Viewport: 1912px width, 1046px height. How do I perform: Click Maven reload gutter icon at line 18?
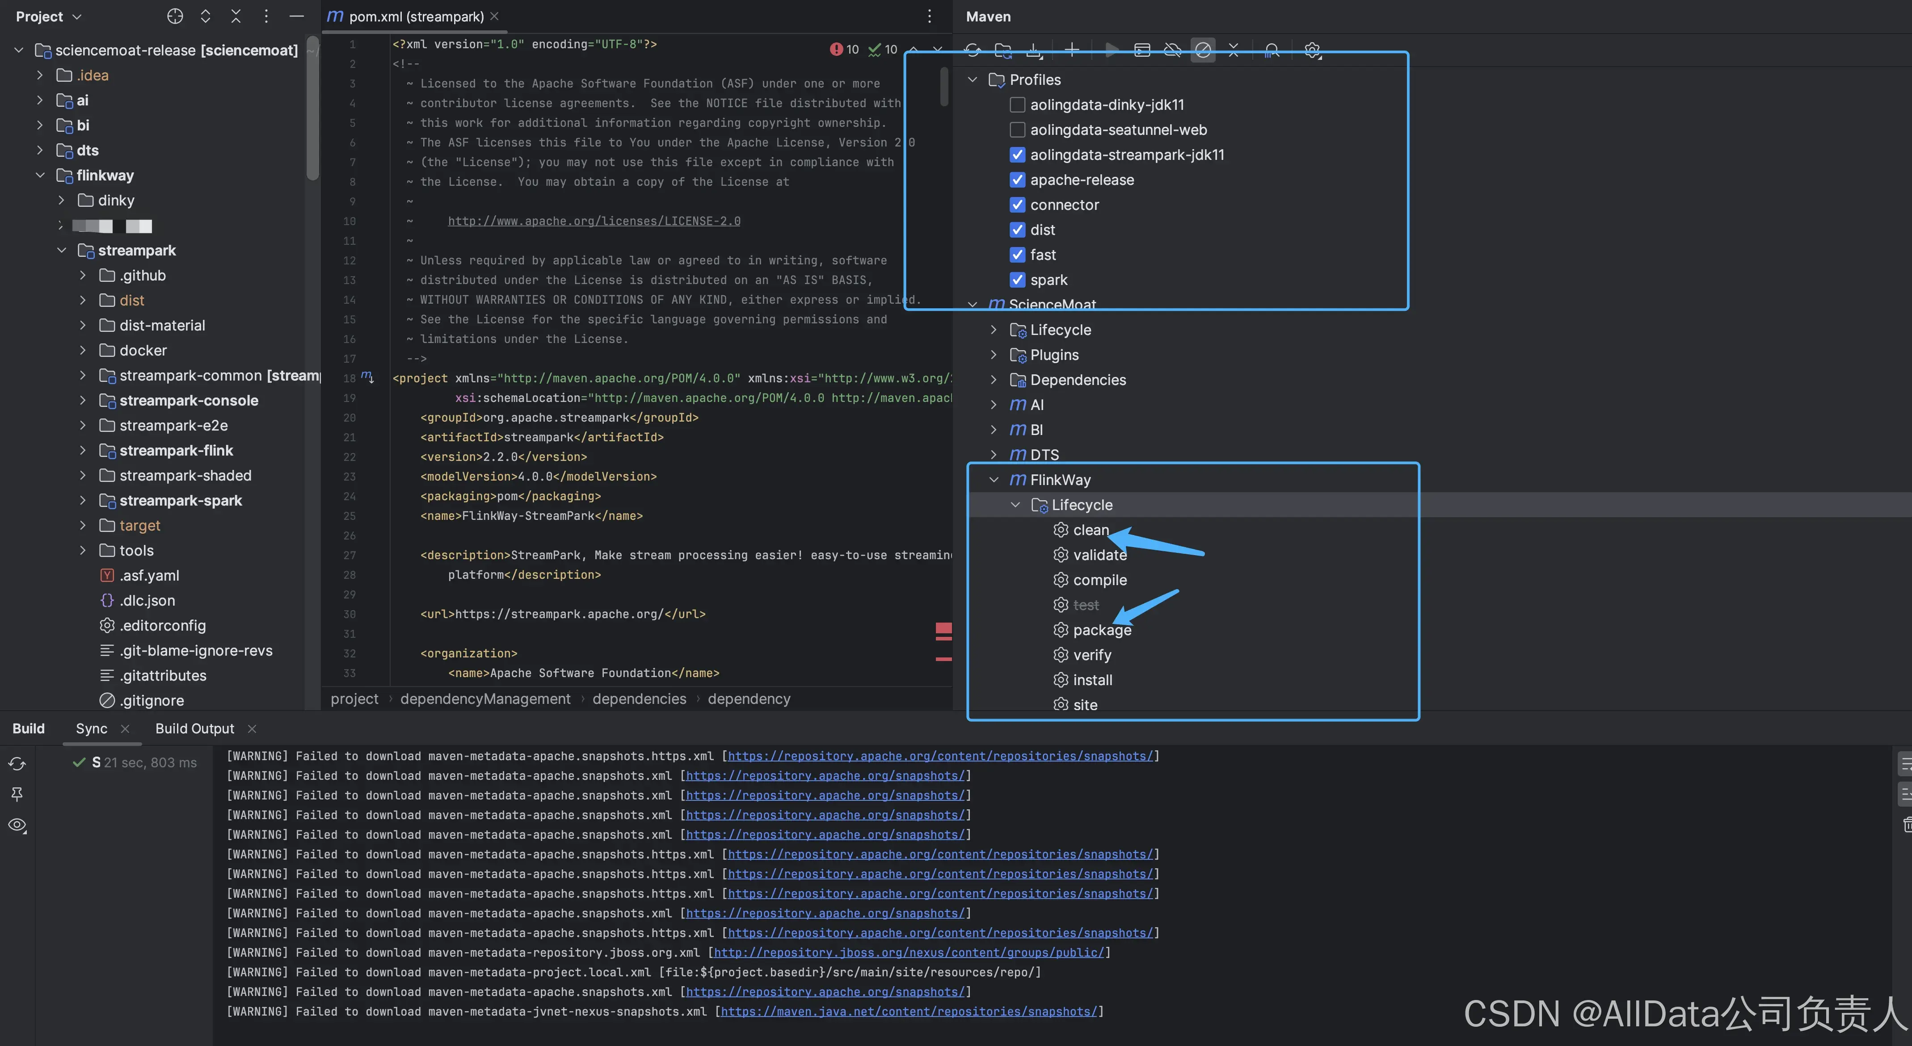367,377
